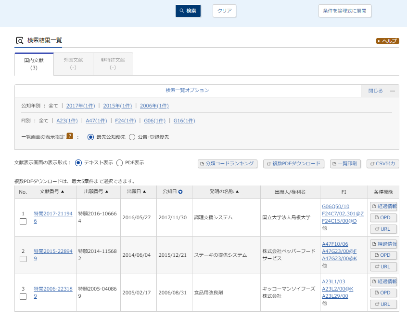The image size is (407, 318).
Task: Click the 検索一覧オプション header
Action: pos(188,90)
